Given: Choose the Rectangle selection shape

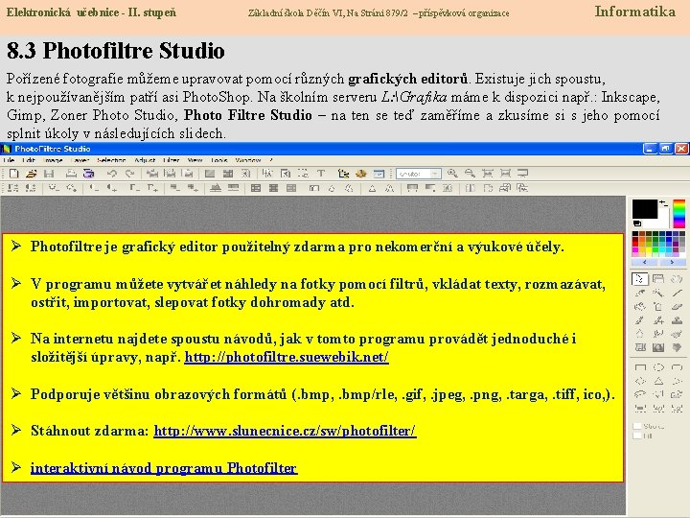Looking at the screenshot, I should (x=641, y=367).
